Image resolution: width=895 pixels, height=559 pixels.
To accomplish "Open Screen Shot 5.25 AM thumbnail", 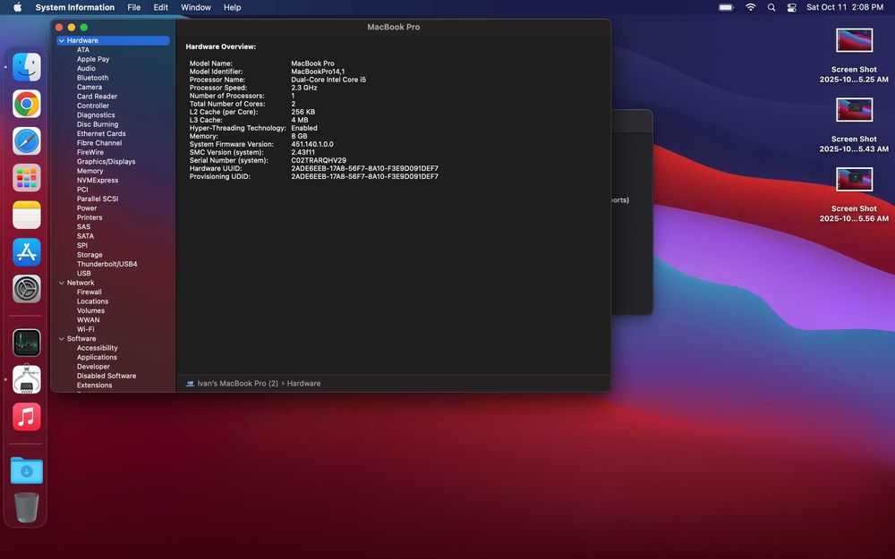I will click(x=854, y=40).
